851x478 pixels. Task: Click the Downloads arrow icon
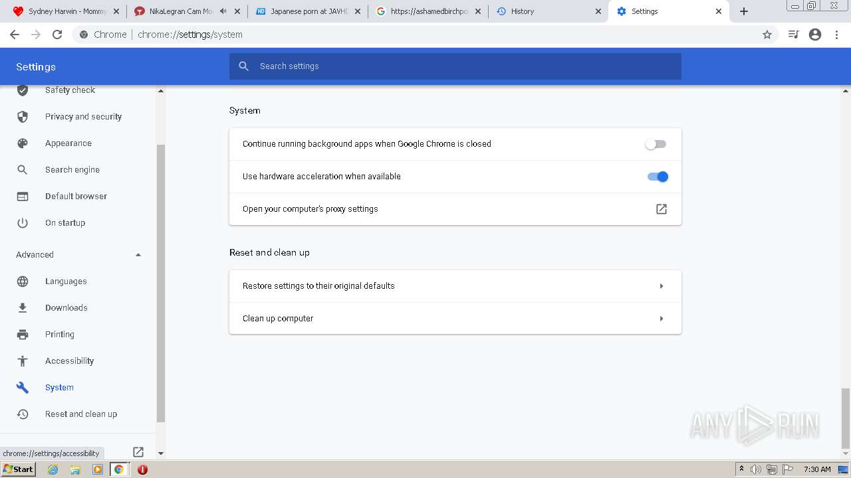23,308
